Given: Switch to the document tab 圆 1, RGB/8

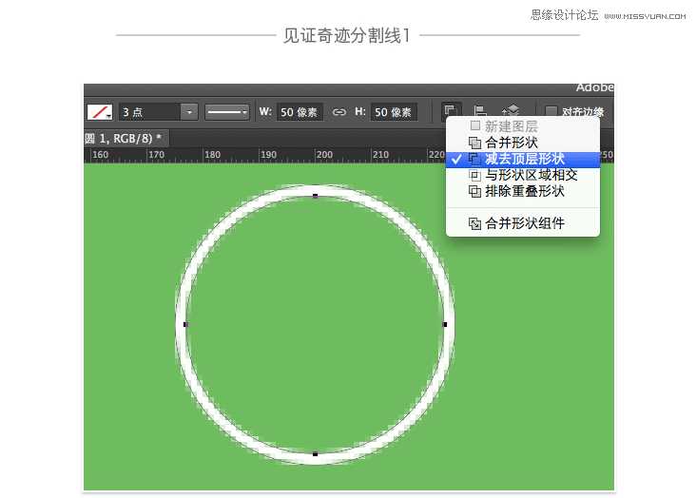Looking at the screenshot, I should [126, 139].
